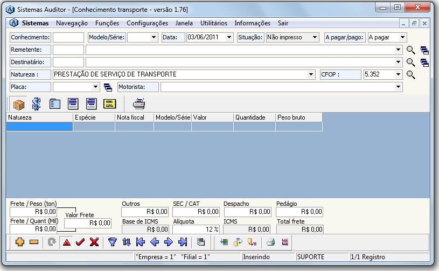Select the highlighted Natureza grid cell

(39, 127)
